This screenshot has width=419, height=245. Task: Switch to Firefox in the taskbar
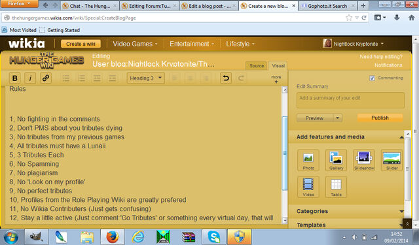[x=113, y=237]
